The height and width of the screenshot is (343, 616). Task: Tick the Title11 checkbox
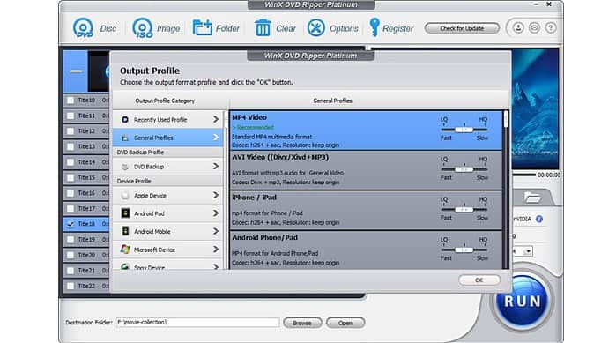pos(71,116)
